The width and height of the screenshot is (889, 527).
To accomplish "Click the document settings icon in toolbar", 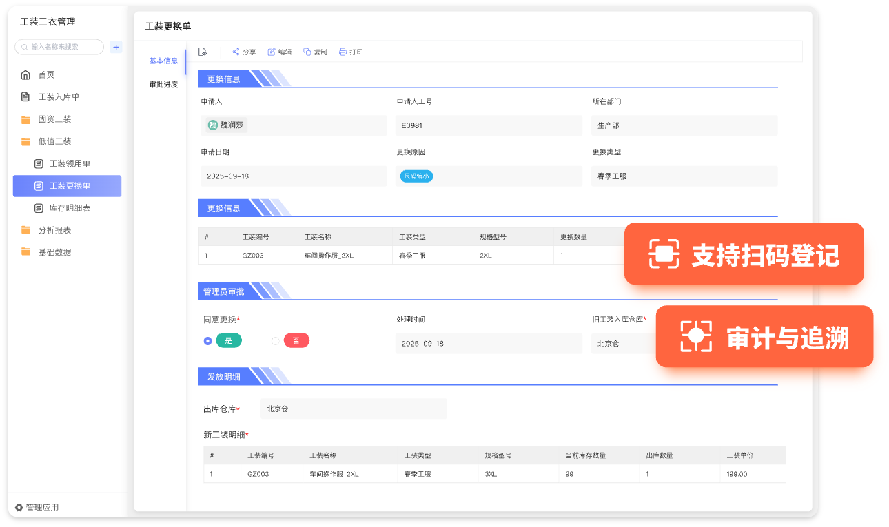I will [203, 52].
